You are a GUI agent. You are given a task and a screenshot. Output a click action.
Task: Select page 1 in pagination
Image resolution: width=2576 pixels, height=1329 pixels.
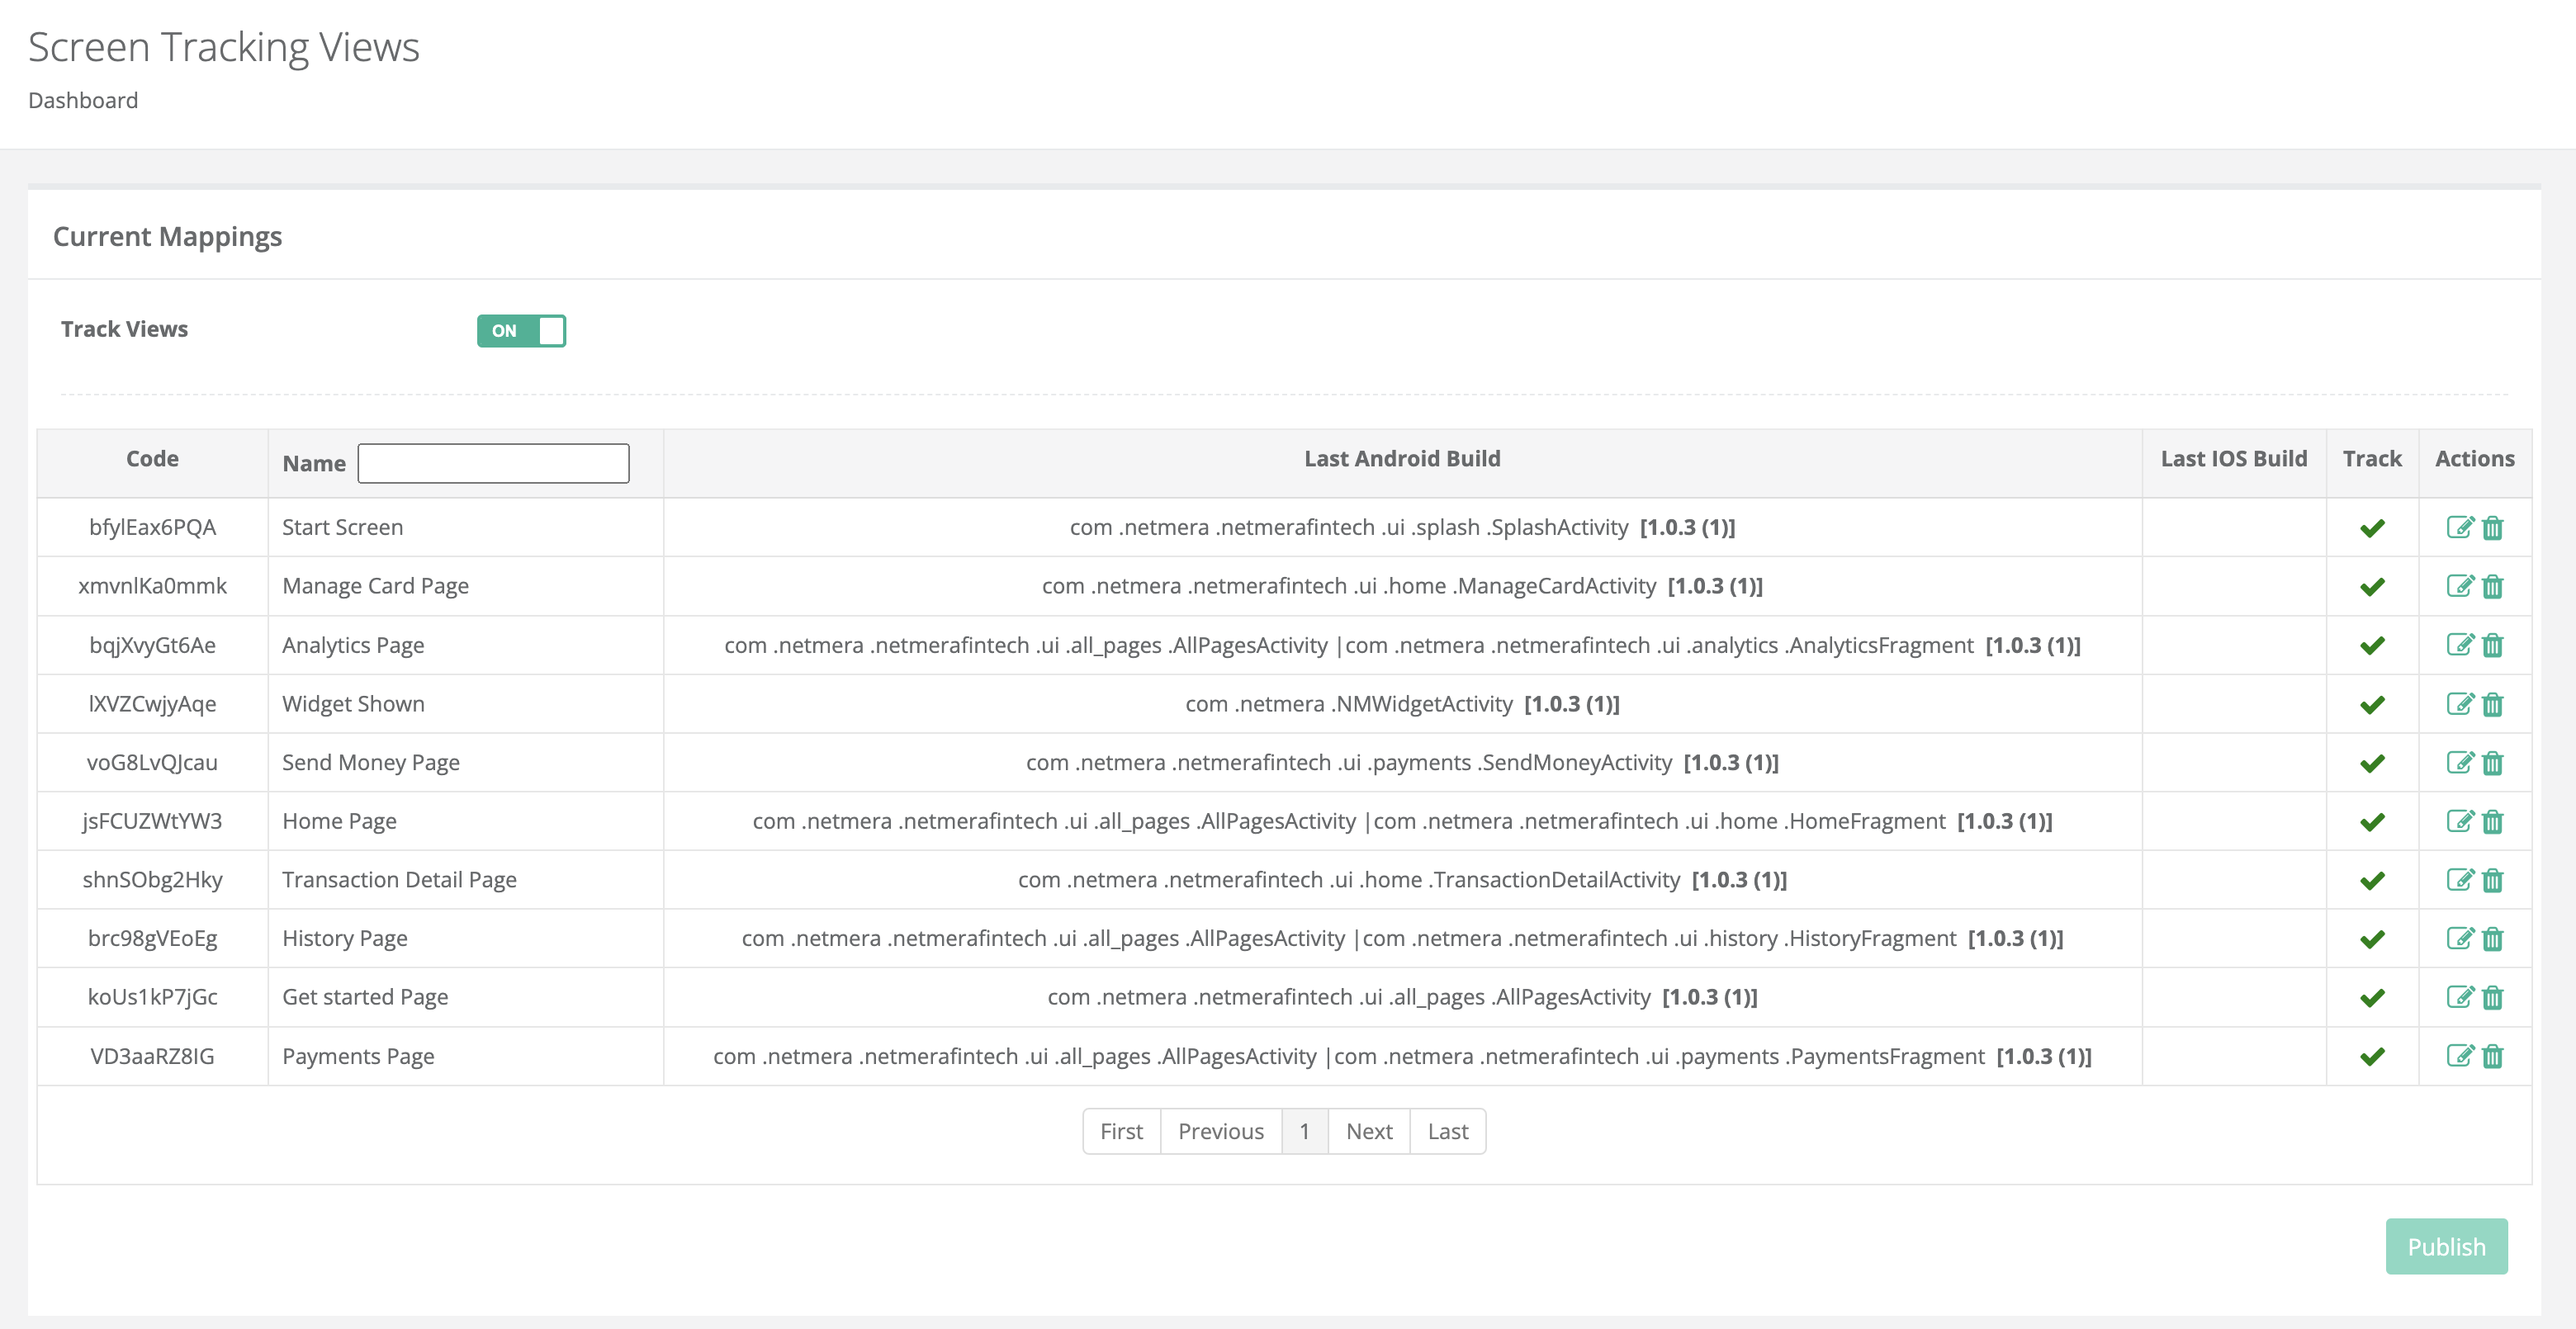(1304, 1131)
